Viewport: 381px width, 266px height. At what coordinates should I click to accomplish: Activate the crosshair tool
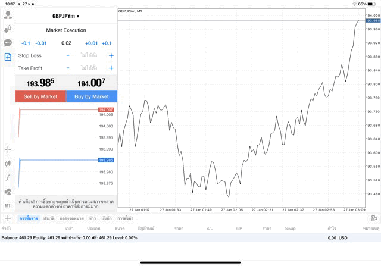8,149
